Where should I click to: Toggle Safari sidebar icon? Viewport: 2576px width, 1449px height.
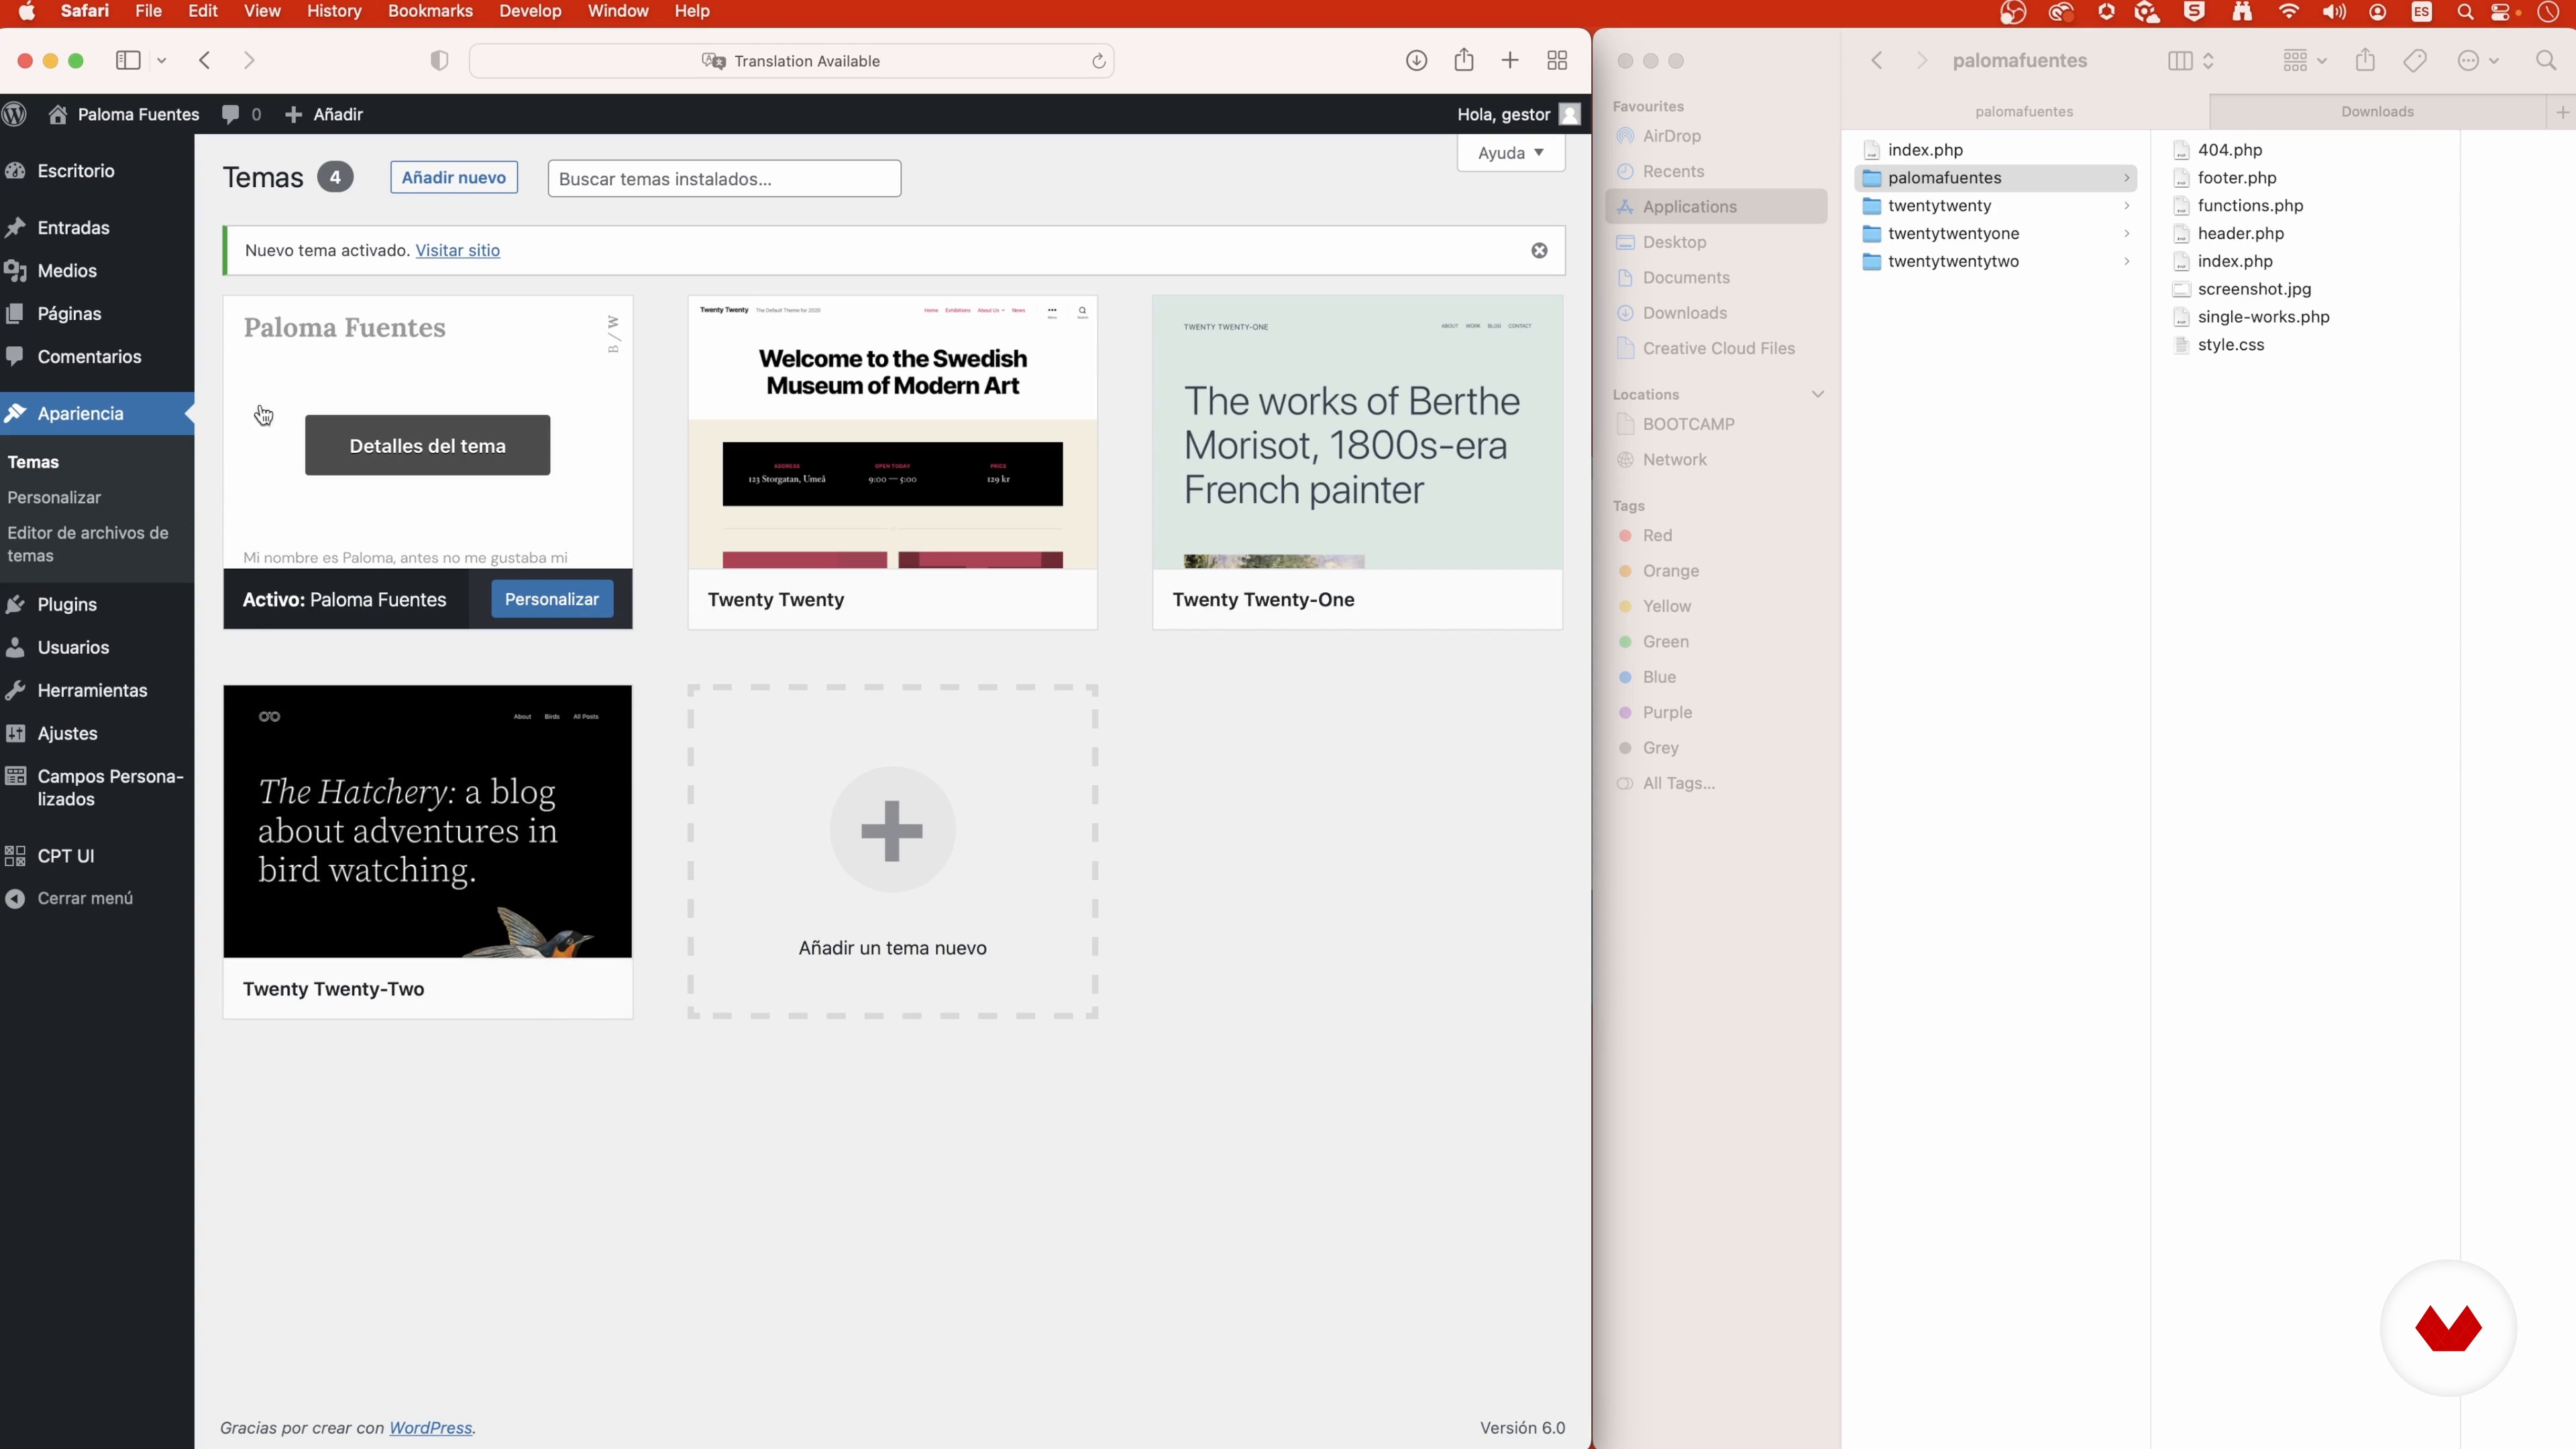[x=128, y=61]
